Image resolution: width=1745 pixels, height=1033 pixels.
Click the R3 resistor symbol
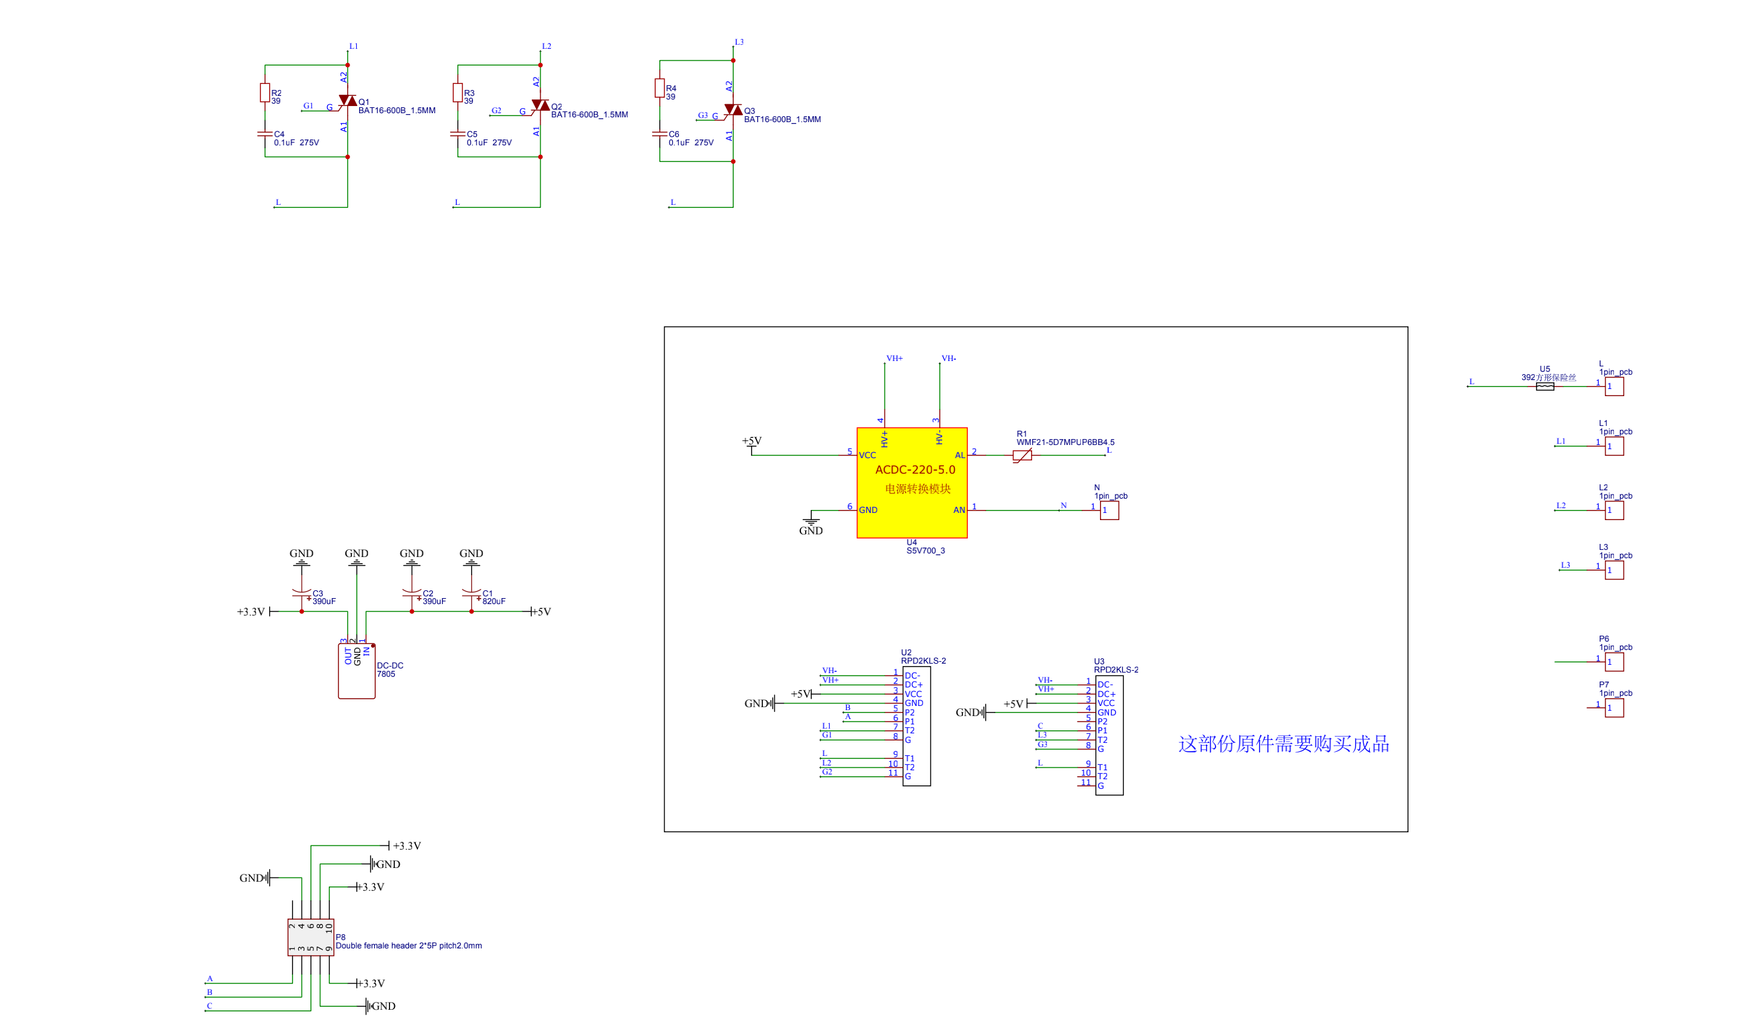(458, 92)
